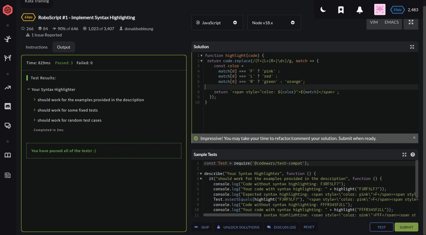This screenshot has height=235, width=426.
Task: Enable VIM key bindings
Action: [374, 22]
